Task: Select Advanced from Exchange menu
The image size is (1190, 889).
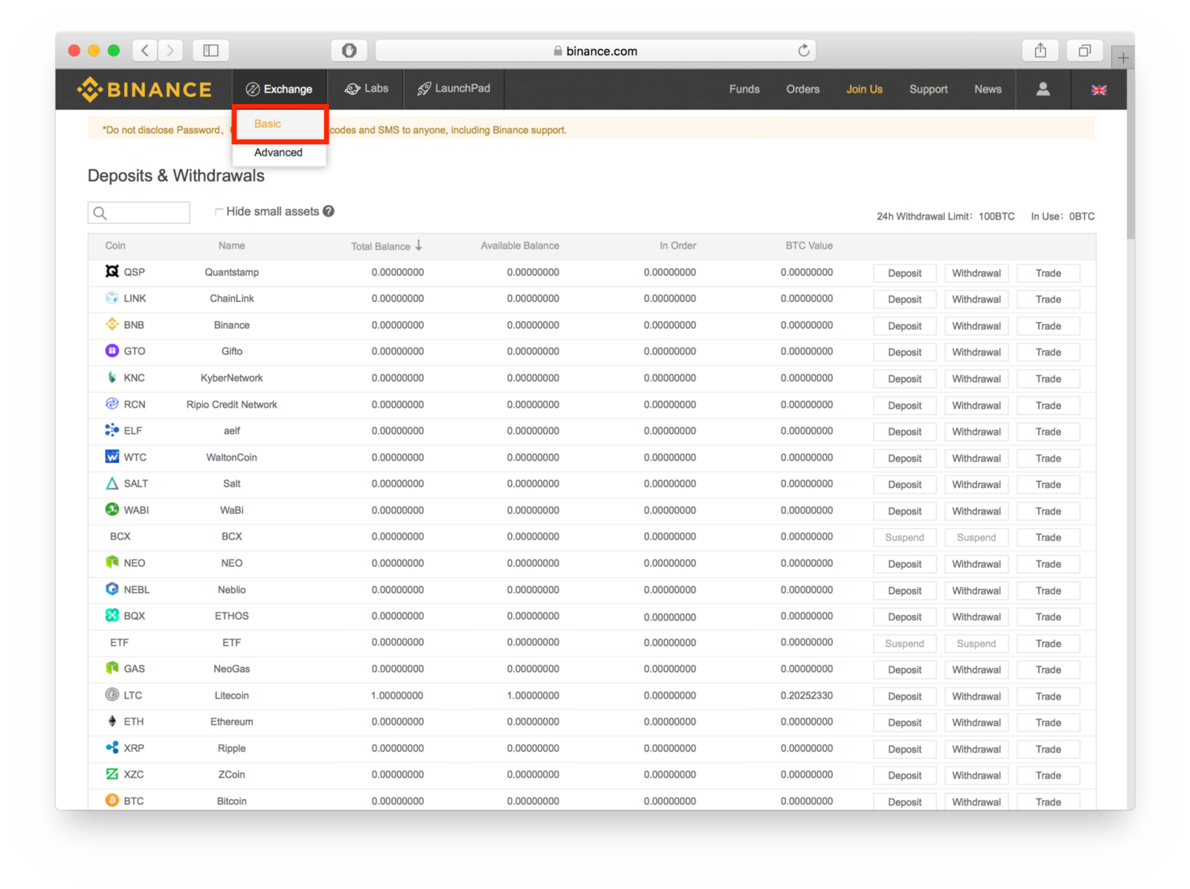Action: point(279,153)
